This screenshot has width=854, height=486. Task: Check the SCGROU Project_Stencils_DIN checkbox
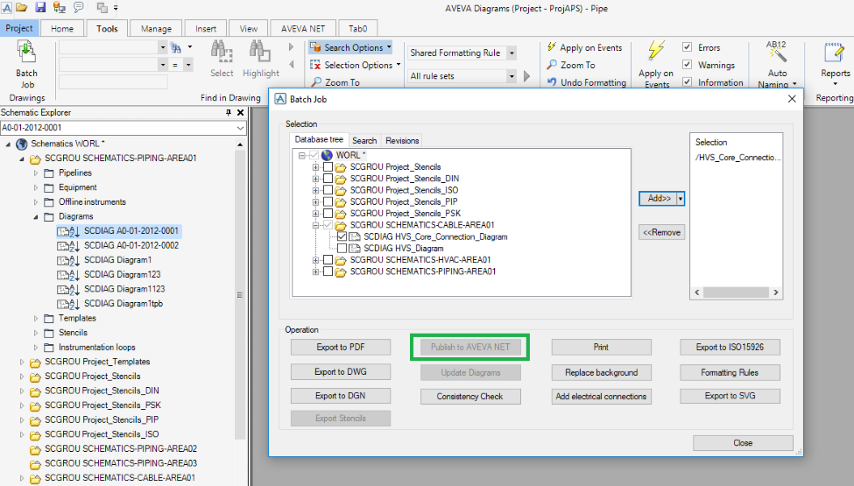point(328,179)
